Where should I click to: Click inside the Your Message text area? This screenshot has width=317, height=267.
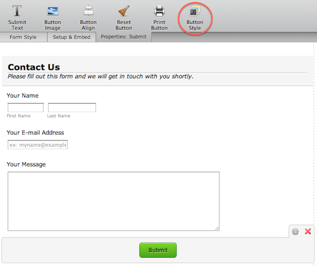(113, 201)
